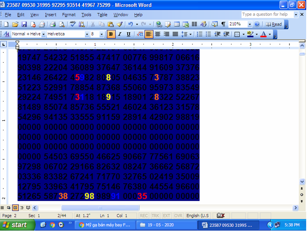Open the Edit menu
This screenshot has height=231, width=307.
[20, 15]
